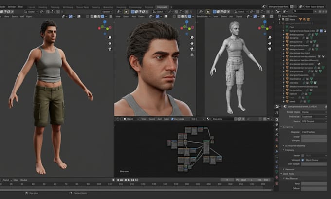Click zoom magnifier icon in grey clay viewport
The image size is (331, 199).
[270, 38]
